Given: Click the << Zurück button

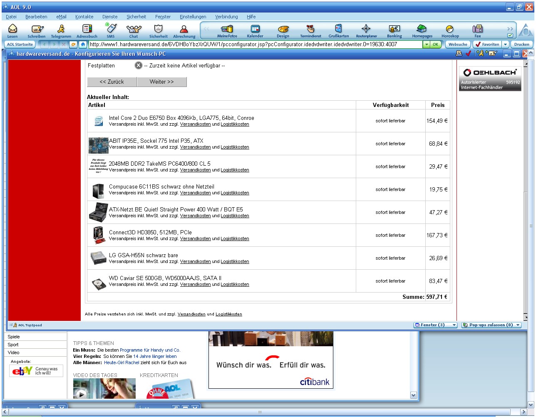Looking at the screenshot, I should coord(112,82).
